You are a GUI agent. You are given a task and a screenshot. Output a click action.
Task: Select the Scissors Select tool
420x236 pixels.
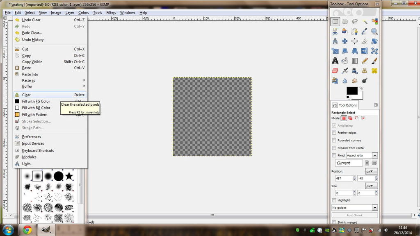(335, 31)
